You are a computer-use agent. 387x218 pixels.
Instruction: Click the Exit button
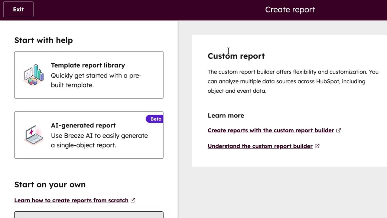click(18, 9)
